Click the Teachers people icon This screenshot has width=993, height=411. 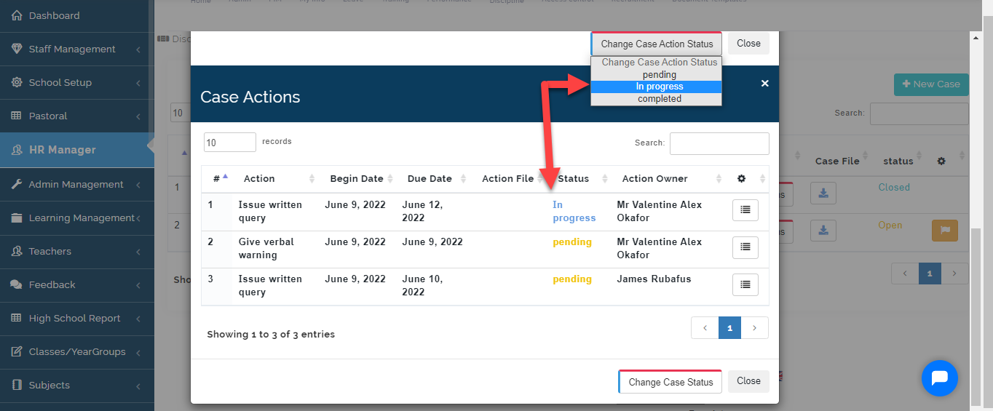click(17, 251)
